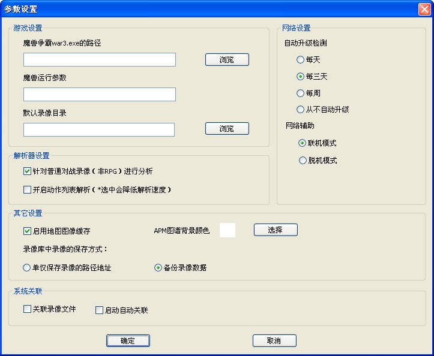Image resolution: width=434 pixels, height=356 pixels.
Task: Click the 录像库中录像的保存方式 label
Action: (65, 249)
